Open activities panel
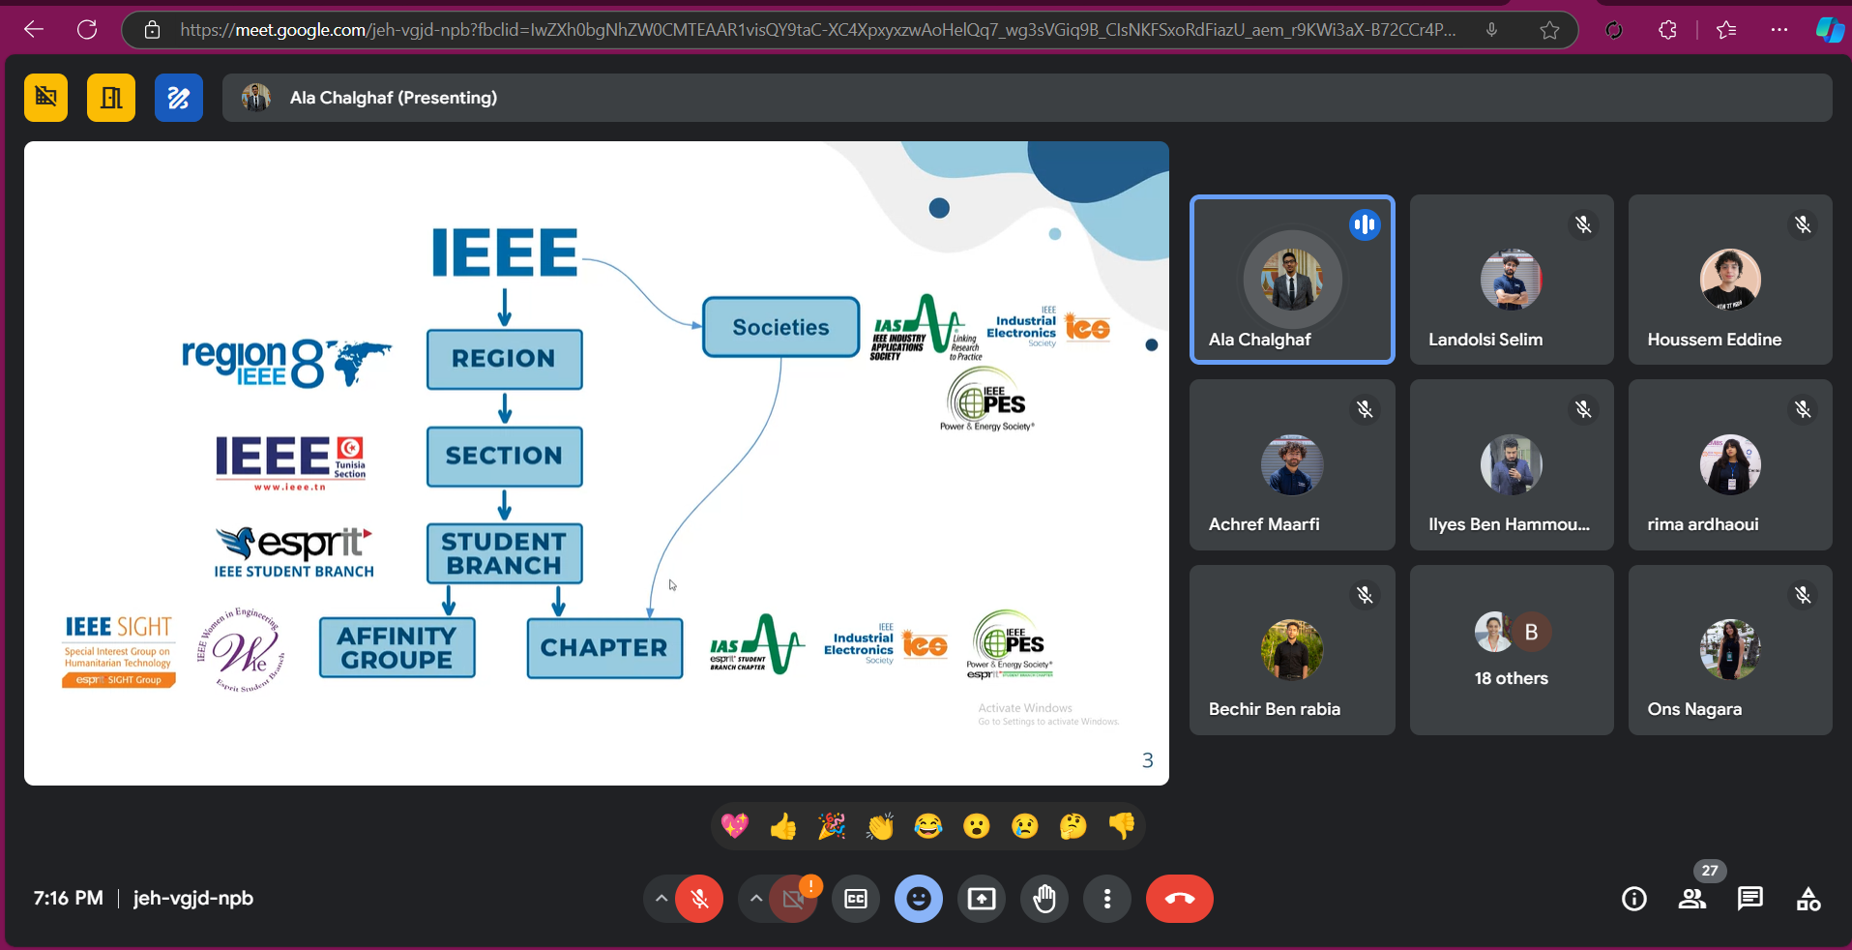Viewport: 1852px width, 950px height. coord(1808,899)
